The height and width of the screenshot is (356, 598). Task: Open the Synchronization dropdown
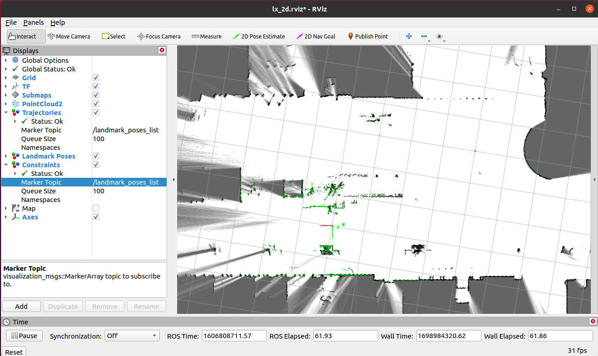pos(132,336)
